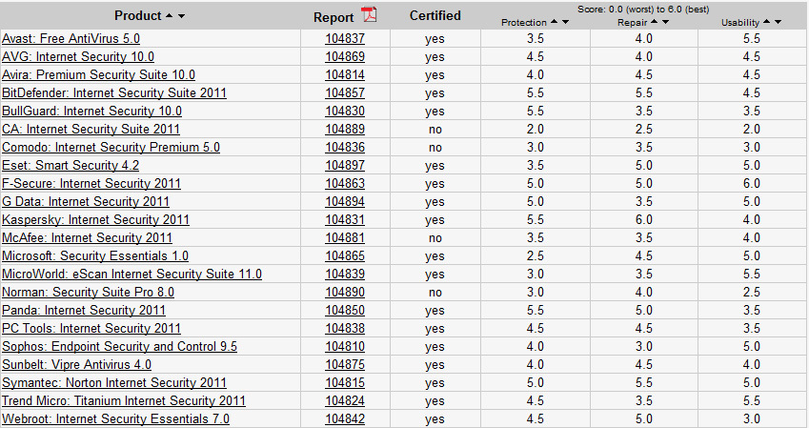Select CA's 2.0 Protection score cell
Viewport: 809px width, 428px height.
point(535,129)
